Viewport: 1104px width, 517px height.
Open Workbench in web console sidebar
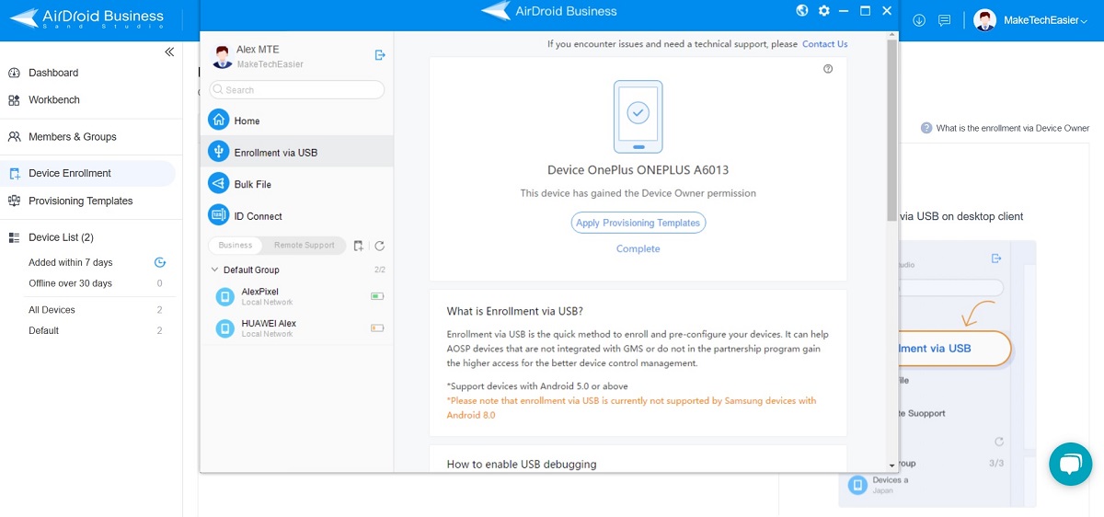[54, 99]
